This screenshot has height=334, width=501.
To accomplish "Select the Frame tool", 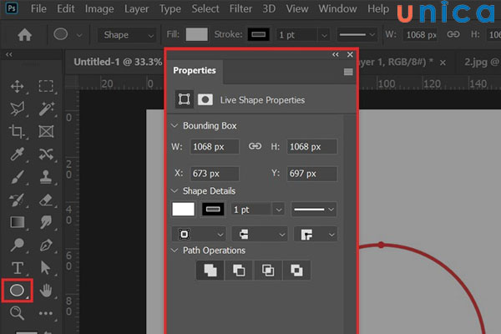I will (x=46, y=132).
